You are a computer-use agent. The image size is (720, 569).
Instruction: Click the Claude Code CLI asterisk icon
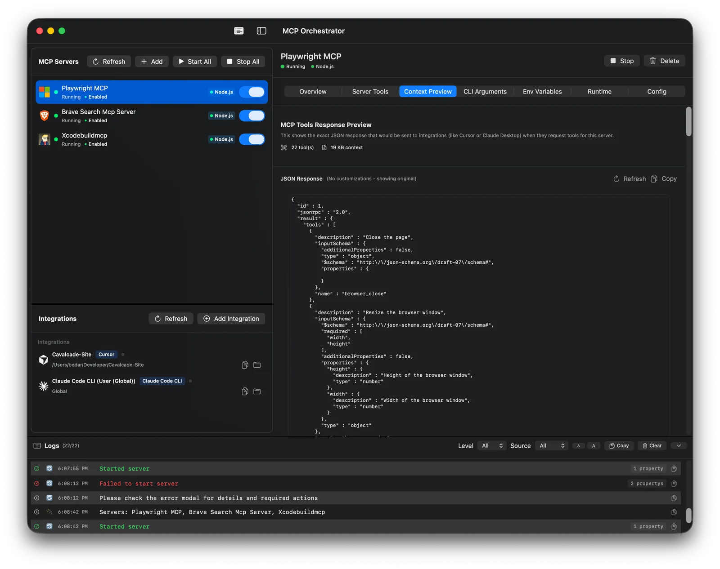pos(43,386)
